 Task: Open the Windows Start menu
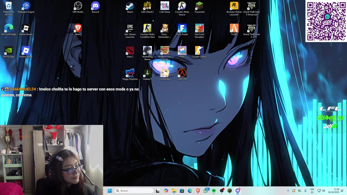pos(110,191)
